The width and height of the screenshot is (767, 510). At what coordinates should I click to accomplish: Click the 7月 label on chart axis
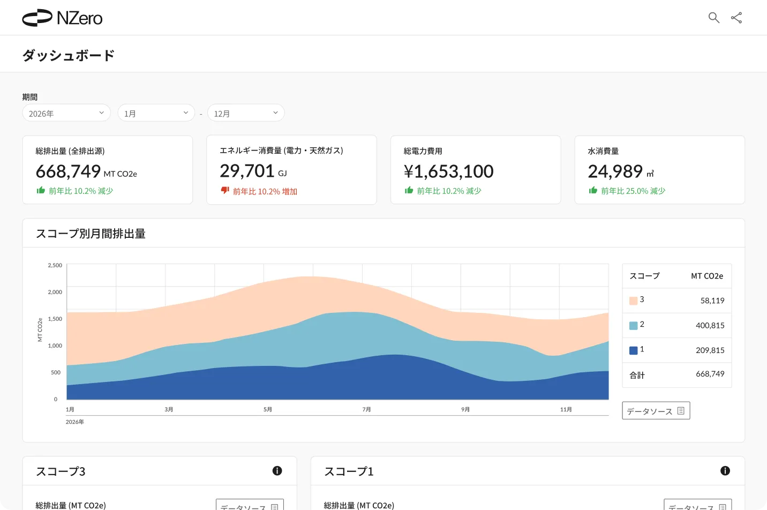[366, 409]
